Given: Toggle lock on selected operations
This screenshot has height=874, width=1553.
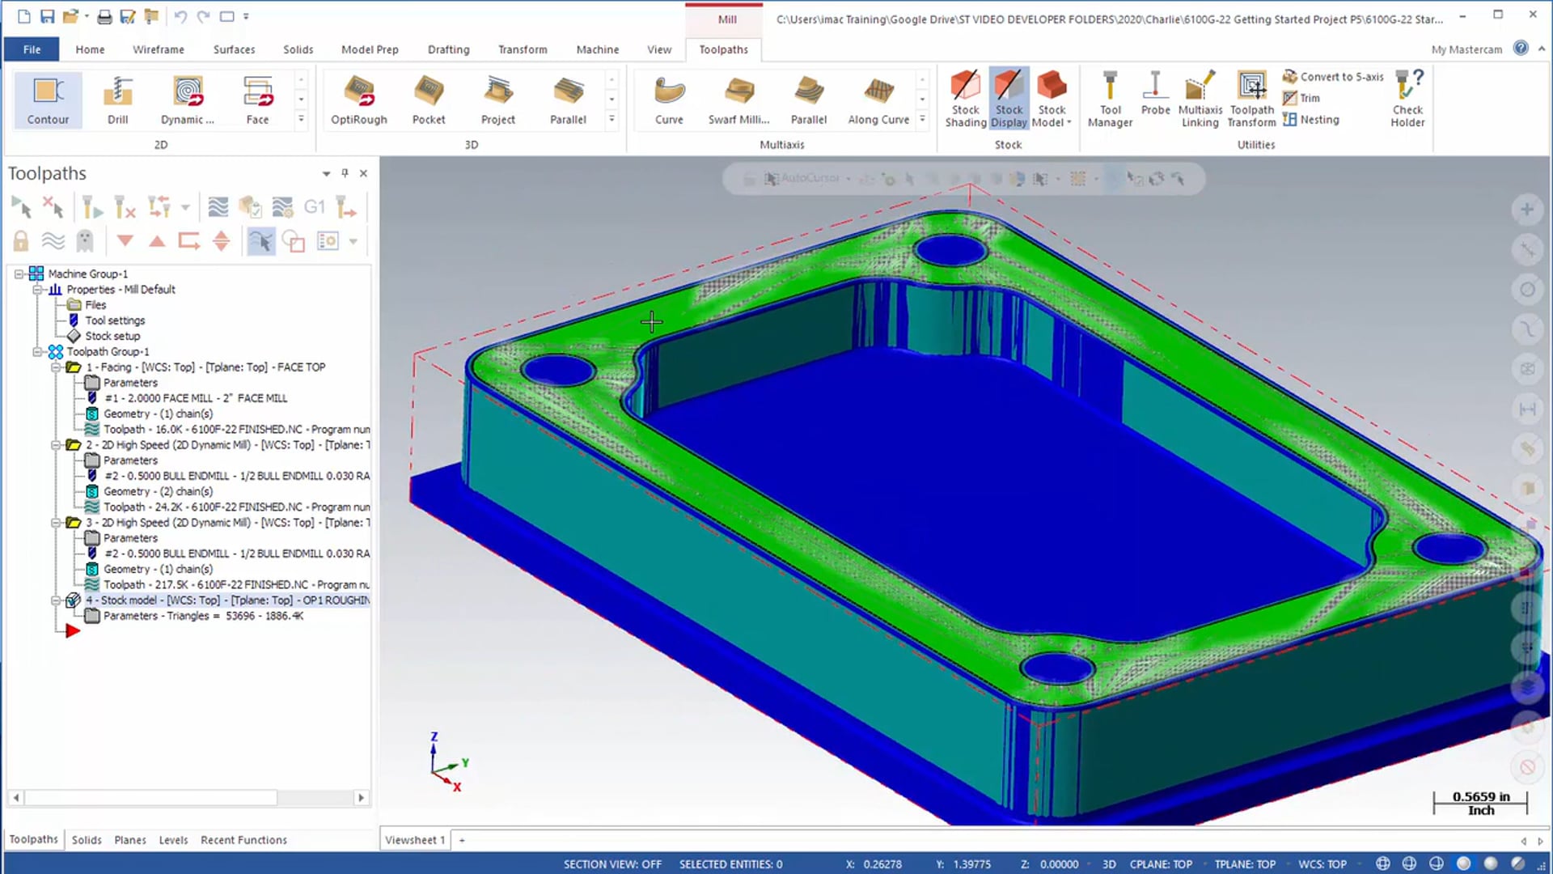Looking at the screenshot, I should click(21, 241).
